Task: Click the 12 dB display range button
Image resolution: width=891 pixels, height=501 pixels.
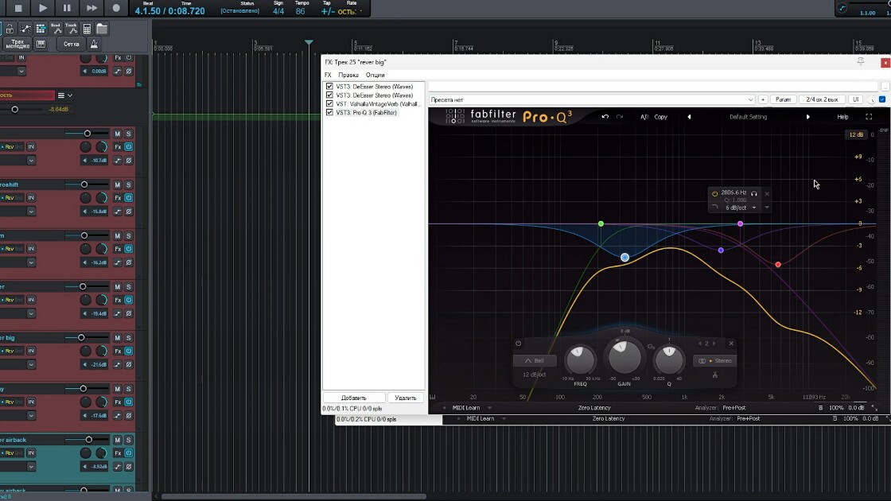Action: (x=856, y=134)
